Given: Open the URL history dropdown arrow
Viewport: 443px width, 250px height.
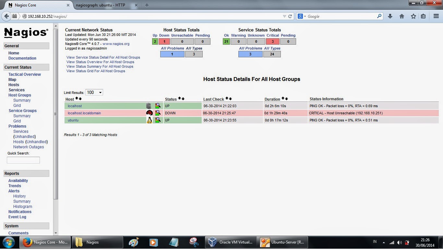Looking at the screenshot, I should click(x=284, y=16).
